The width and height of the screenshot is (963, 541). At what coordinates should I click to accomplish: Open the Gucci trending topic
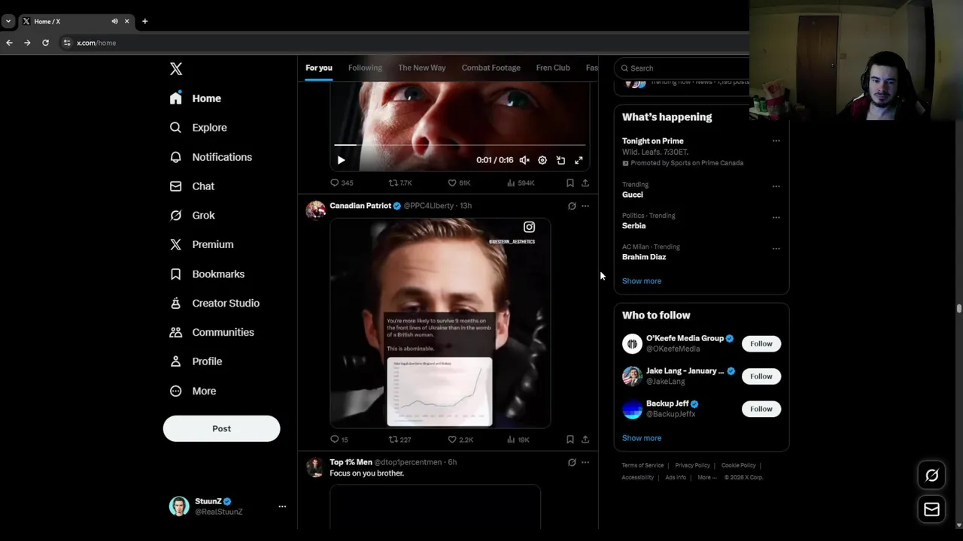point(633,195)
